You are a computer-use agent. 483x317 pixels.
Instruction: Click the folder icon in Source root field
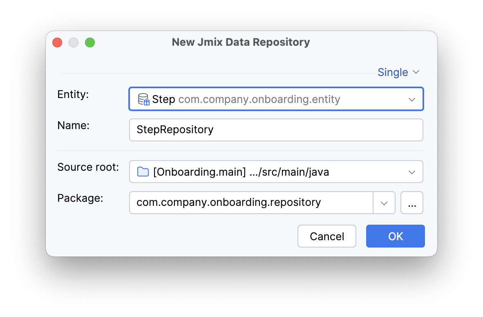coord(142,172)
